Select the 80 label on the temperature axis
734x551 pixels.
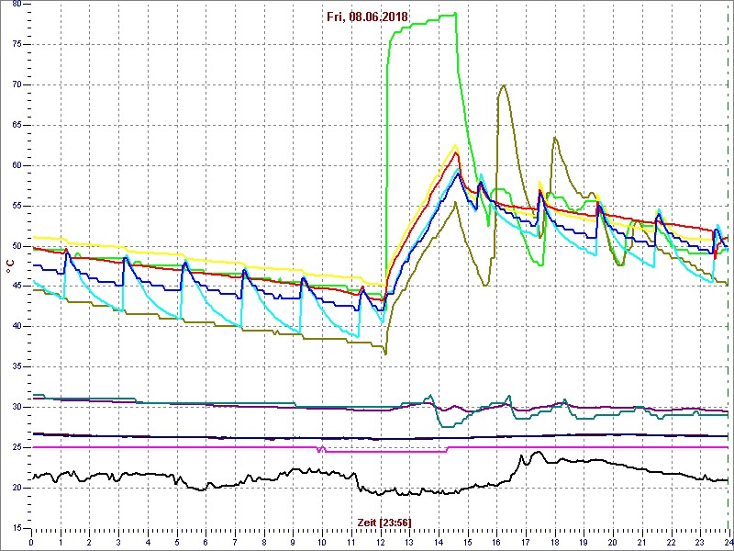click(16, 5)
